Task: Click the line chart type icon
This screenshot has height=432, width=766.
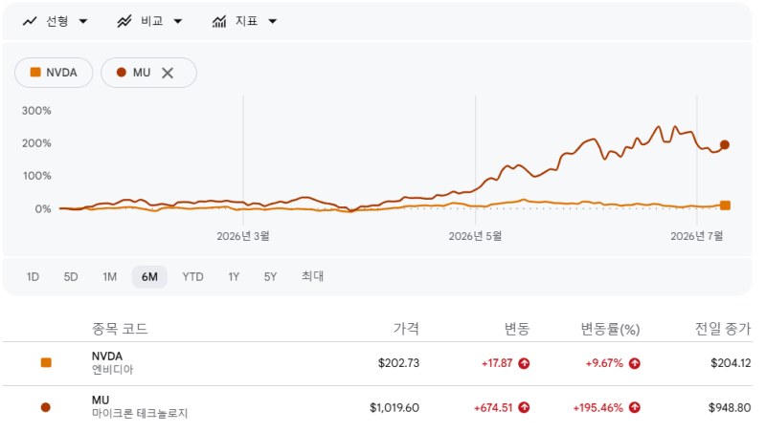Action: tap(30, 21)
